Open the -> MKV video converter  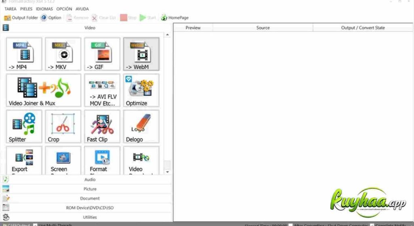[x=63, y=54]
